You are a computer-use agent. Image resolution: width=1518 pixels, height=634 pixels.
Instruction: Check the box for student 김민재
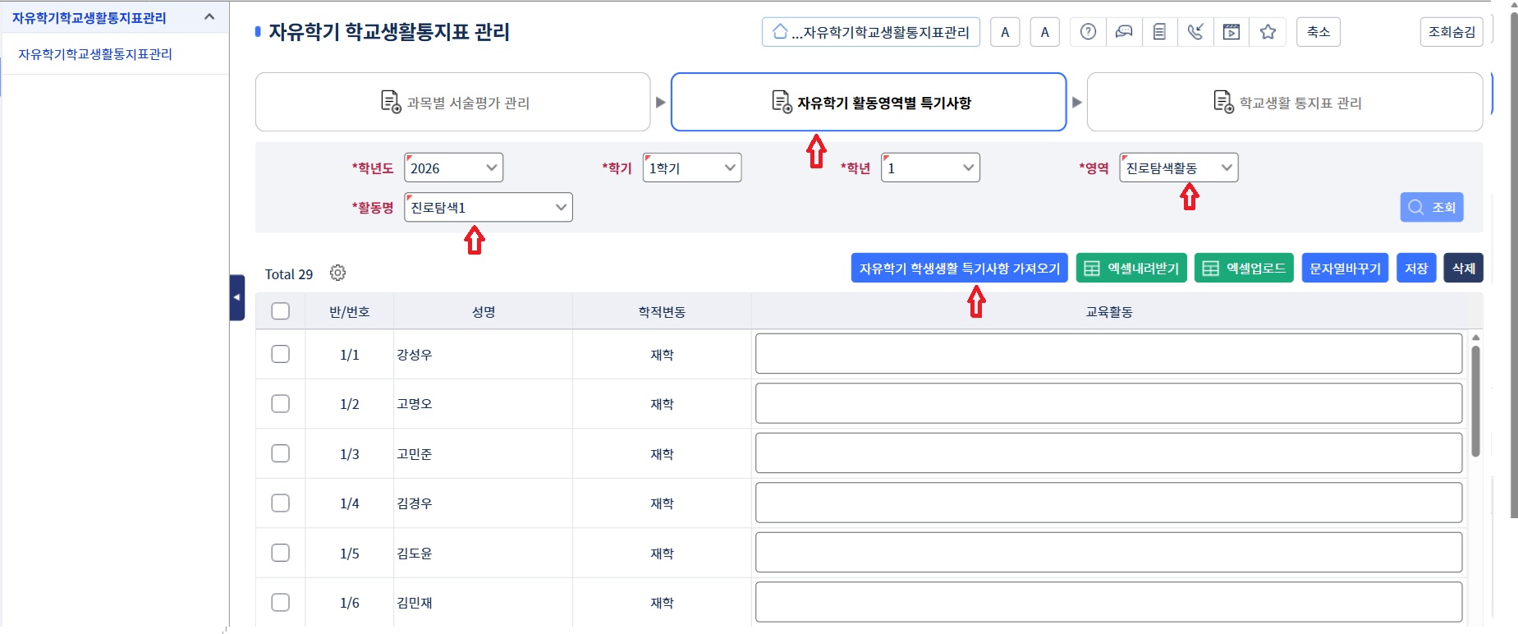point(281,602)
